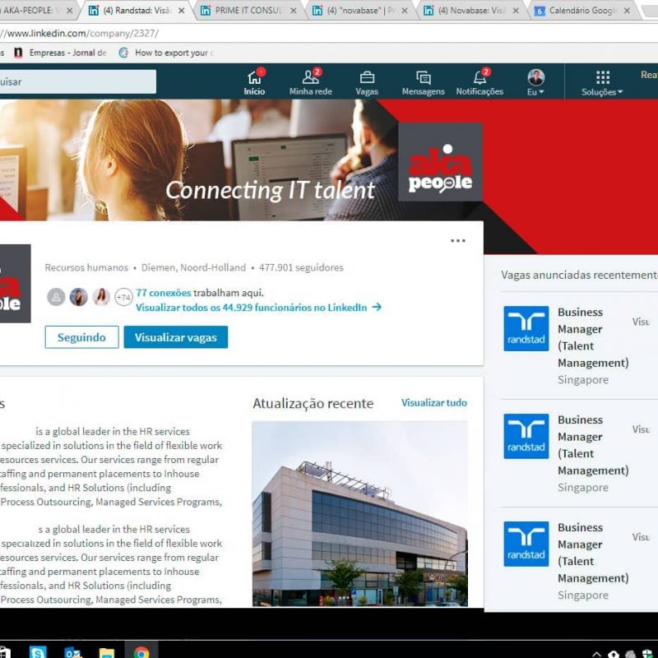Close the Randstad tab
The image size is (658, 658).
pyautogui.click(x=181, y=11)
